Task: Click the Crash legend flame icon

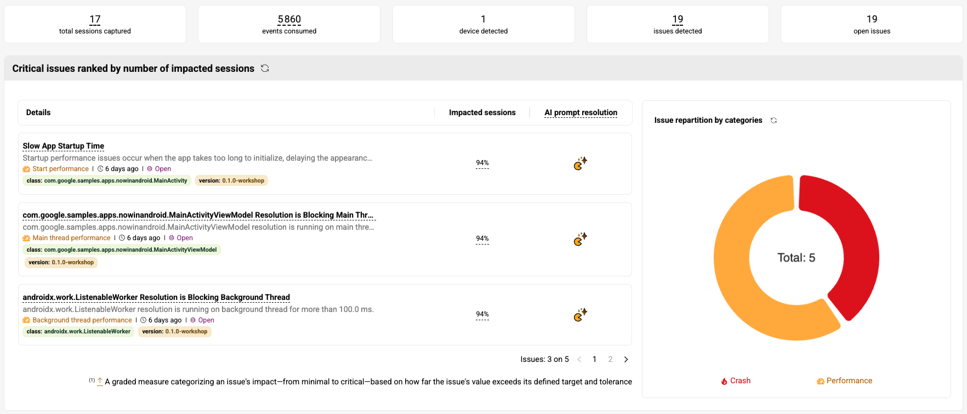Action: tap(724, 381)
